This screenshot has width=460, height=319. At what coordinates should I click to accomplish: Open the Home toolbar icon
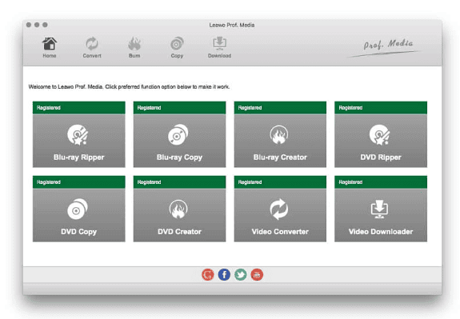point(50,47)
